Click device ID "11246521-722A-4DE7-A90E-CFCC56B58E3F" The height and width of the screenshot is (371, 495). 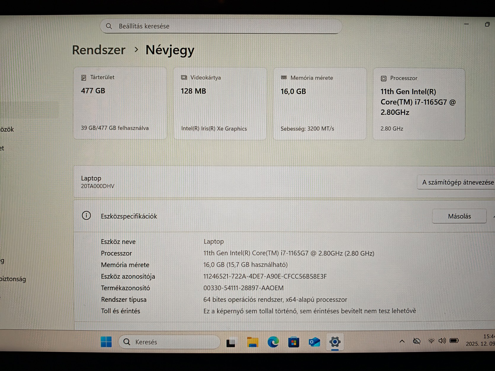click(x=265, y=276)
